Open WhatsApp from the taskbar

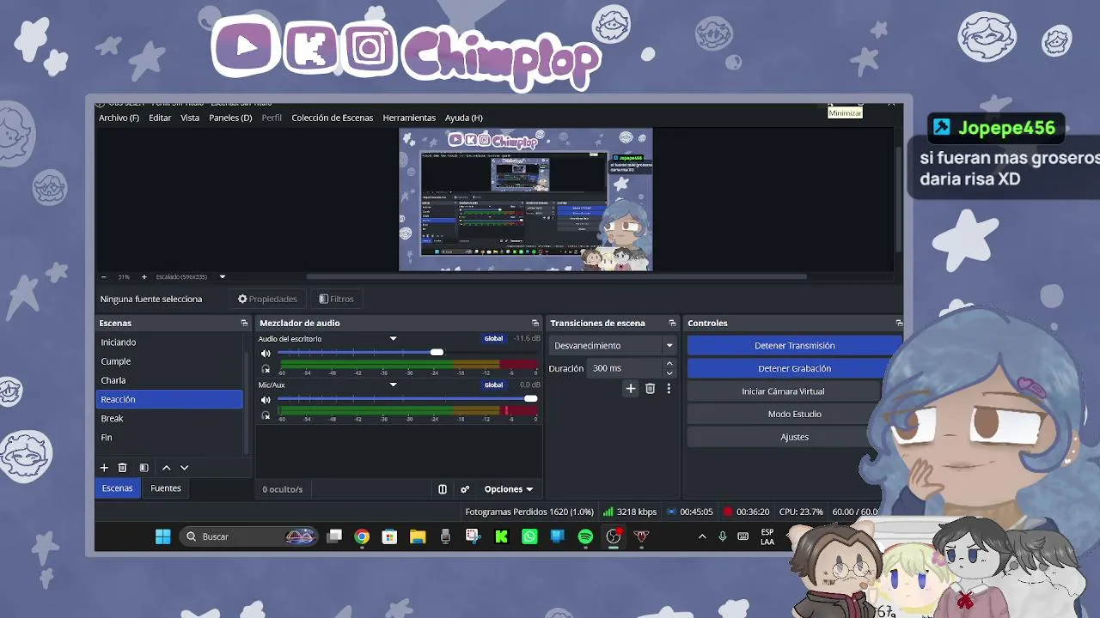click(529, 536)
